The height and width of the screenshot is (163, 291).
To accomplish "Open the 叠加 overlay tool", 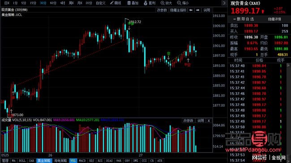I will click(133, 3).
